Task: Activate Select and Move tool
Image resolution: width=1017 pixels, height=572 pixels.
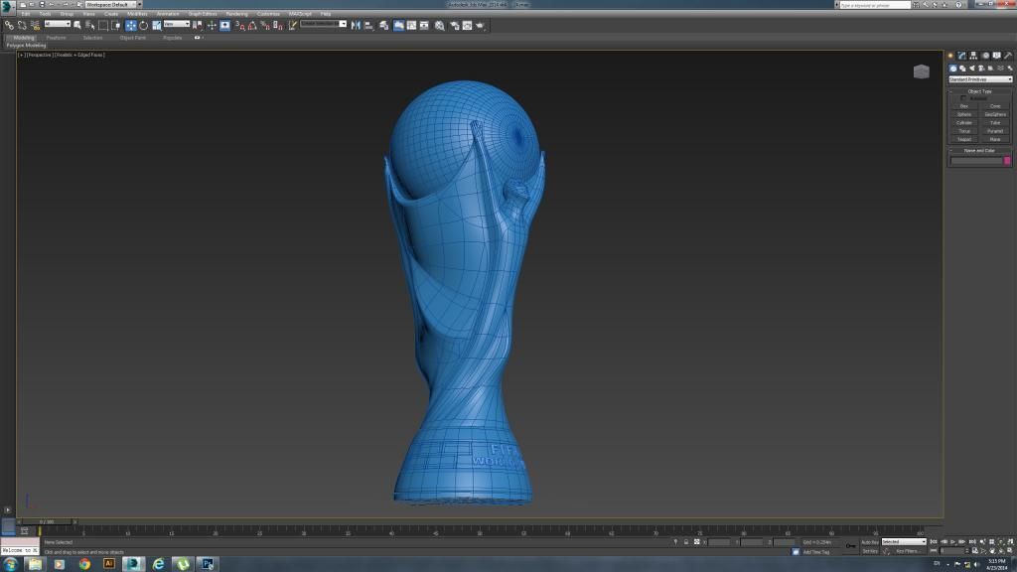Action: pos(131,25)
